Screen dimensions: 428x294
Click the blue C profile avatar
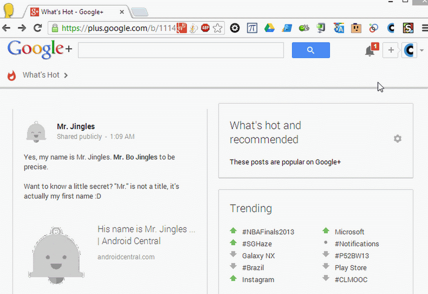pos(409,50)
